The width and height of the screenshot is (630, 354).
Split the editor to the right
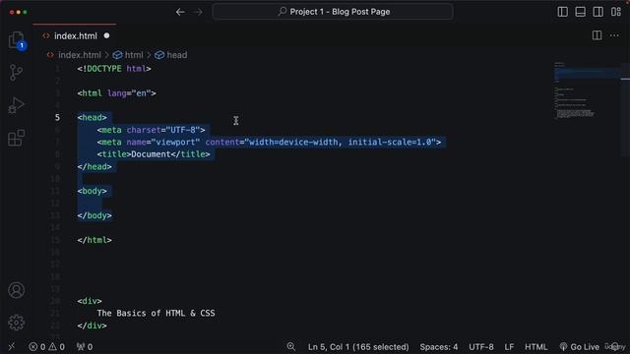[598, 35]
